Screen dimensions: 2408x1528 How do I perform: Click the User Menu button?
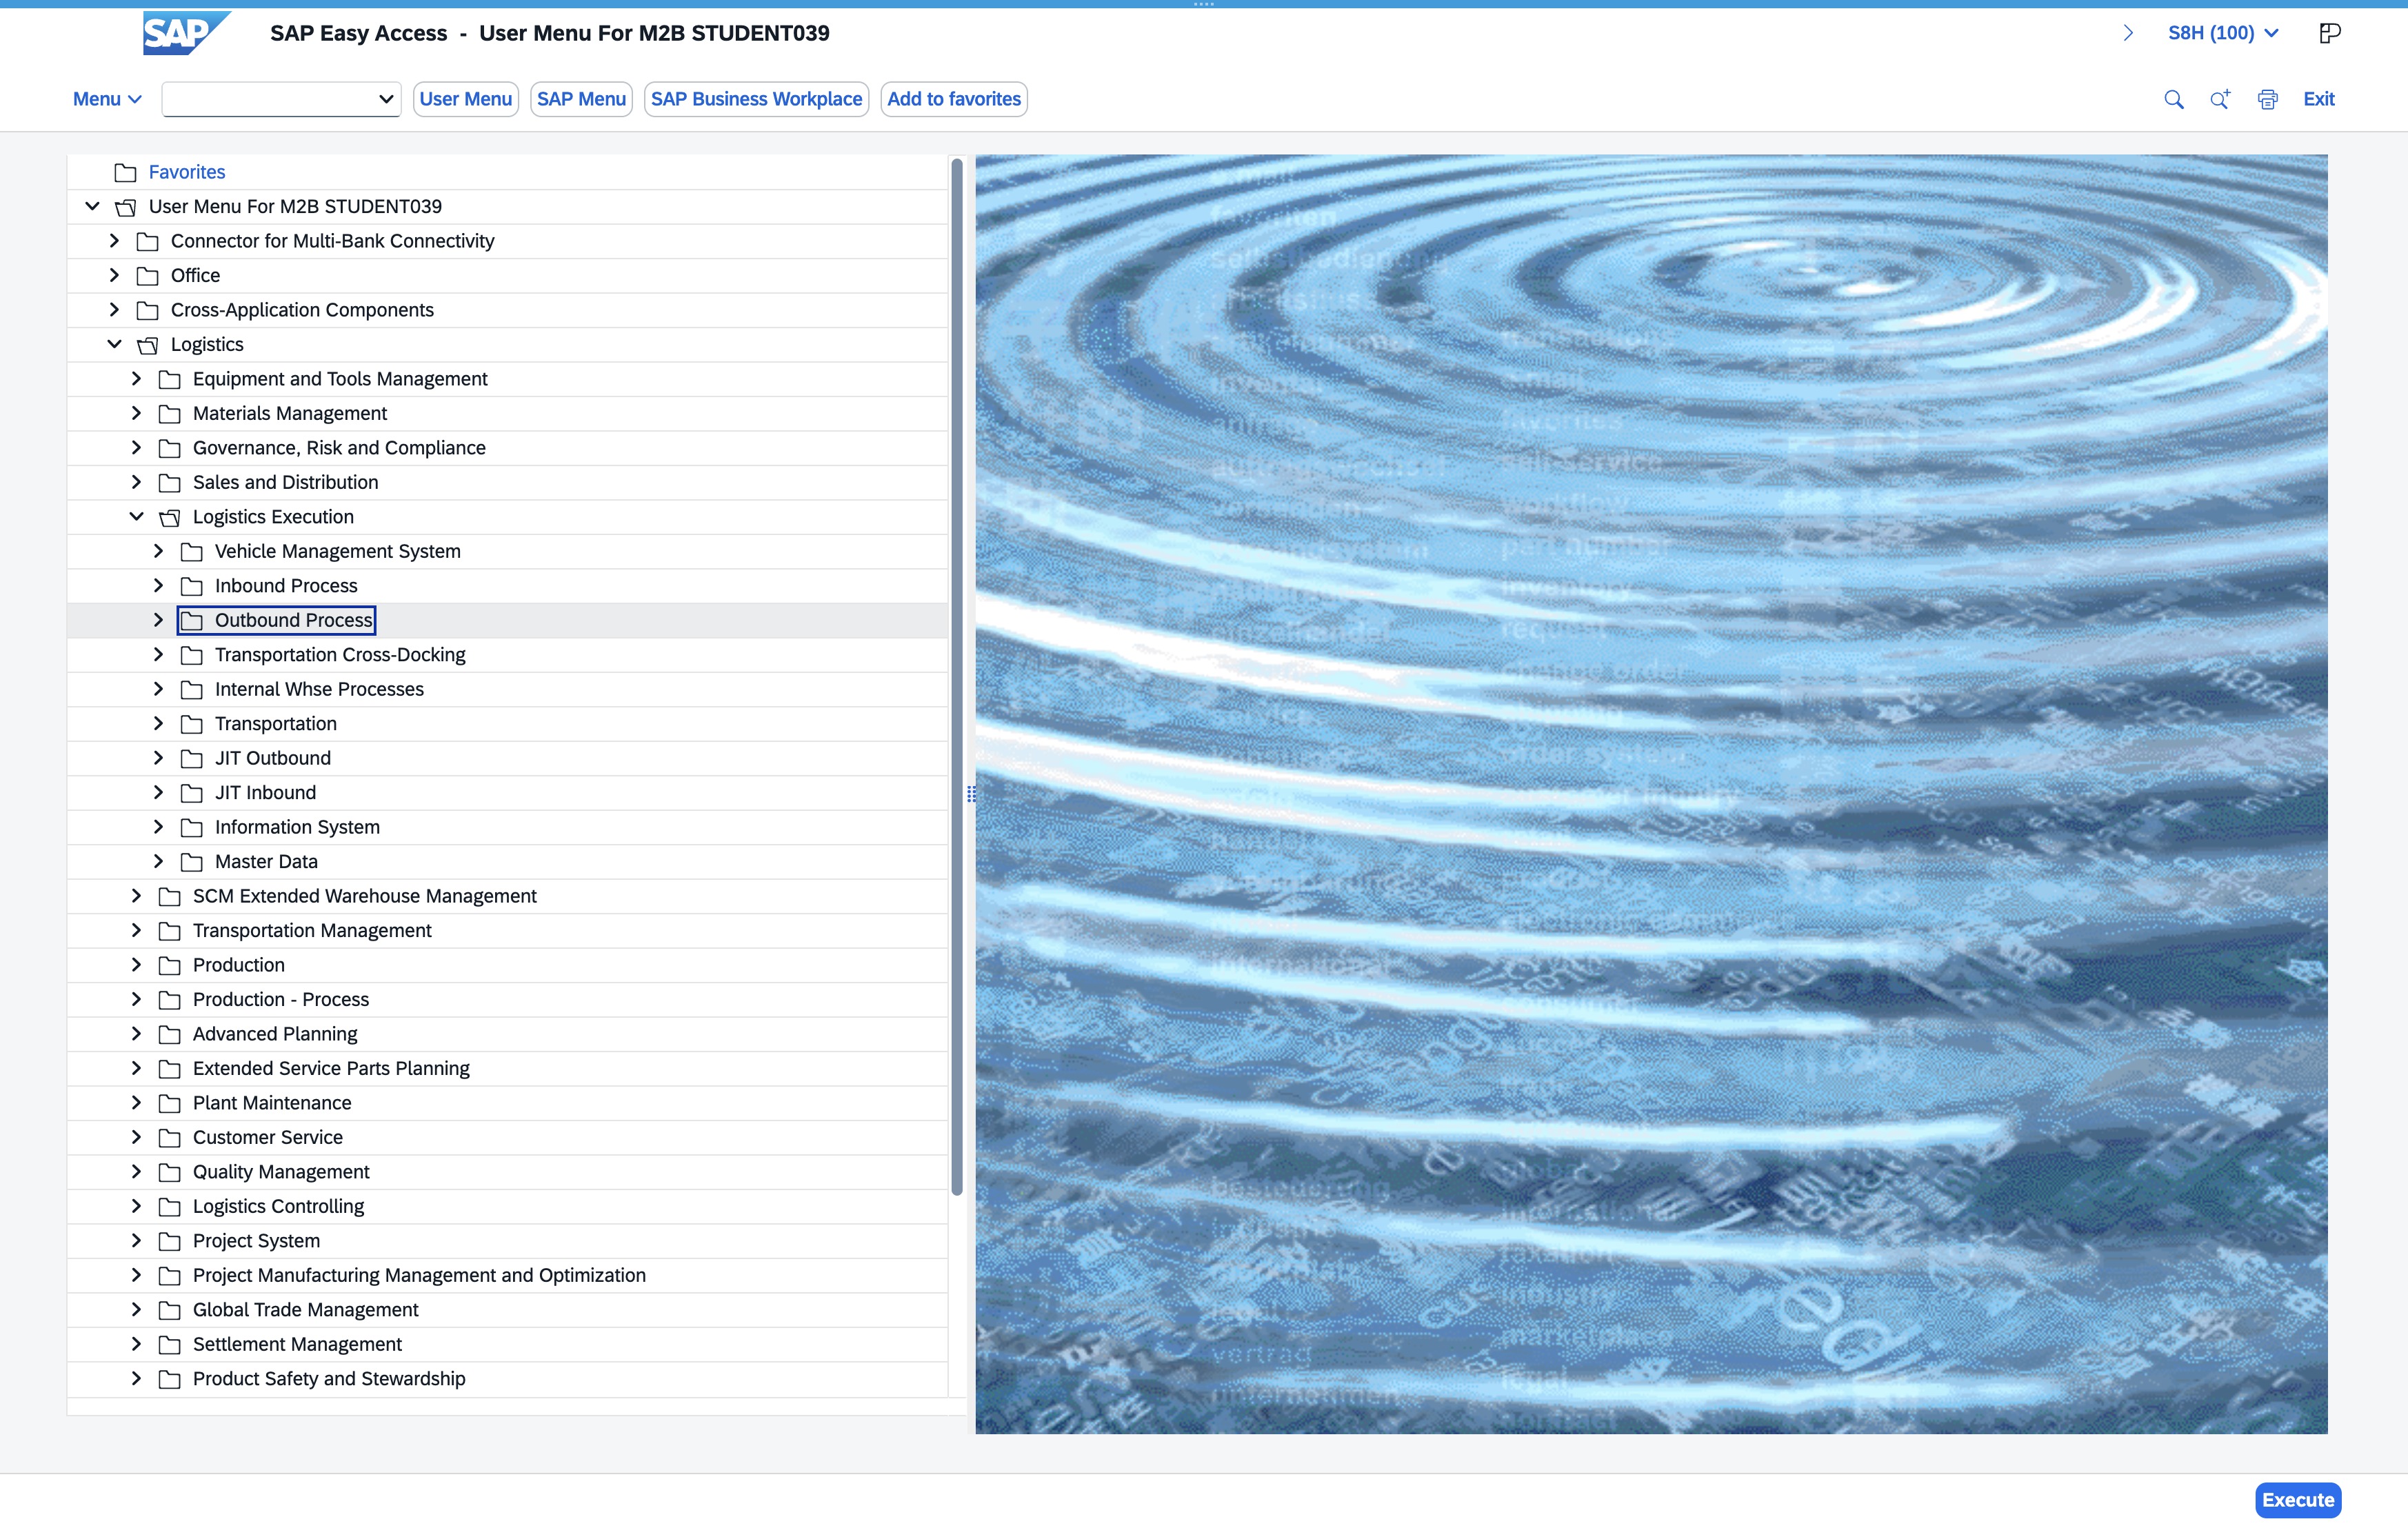coord(466,99)
